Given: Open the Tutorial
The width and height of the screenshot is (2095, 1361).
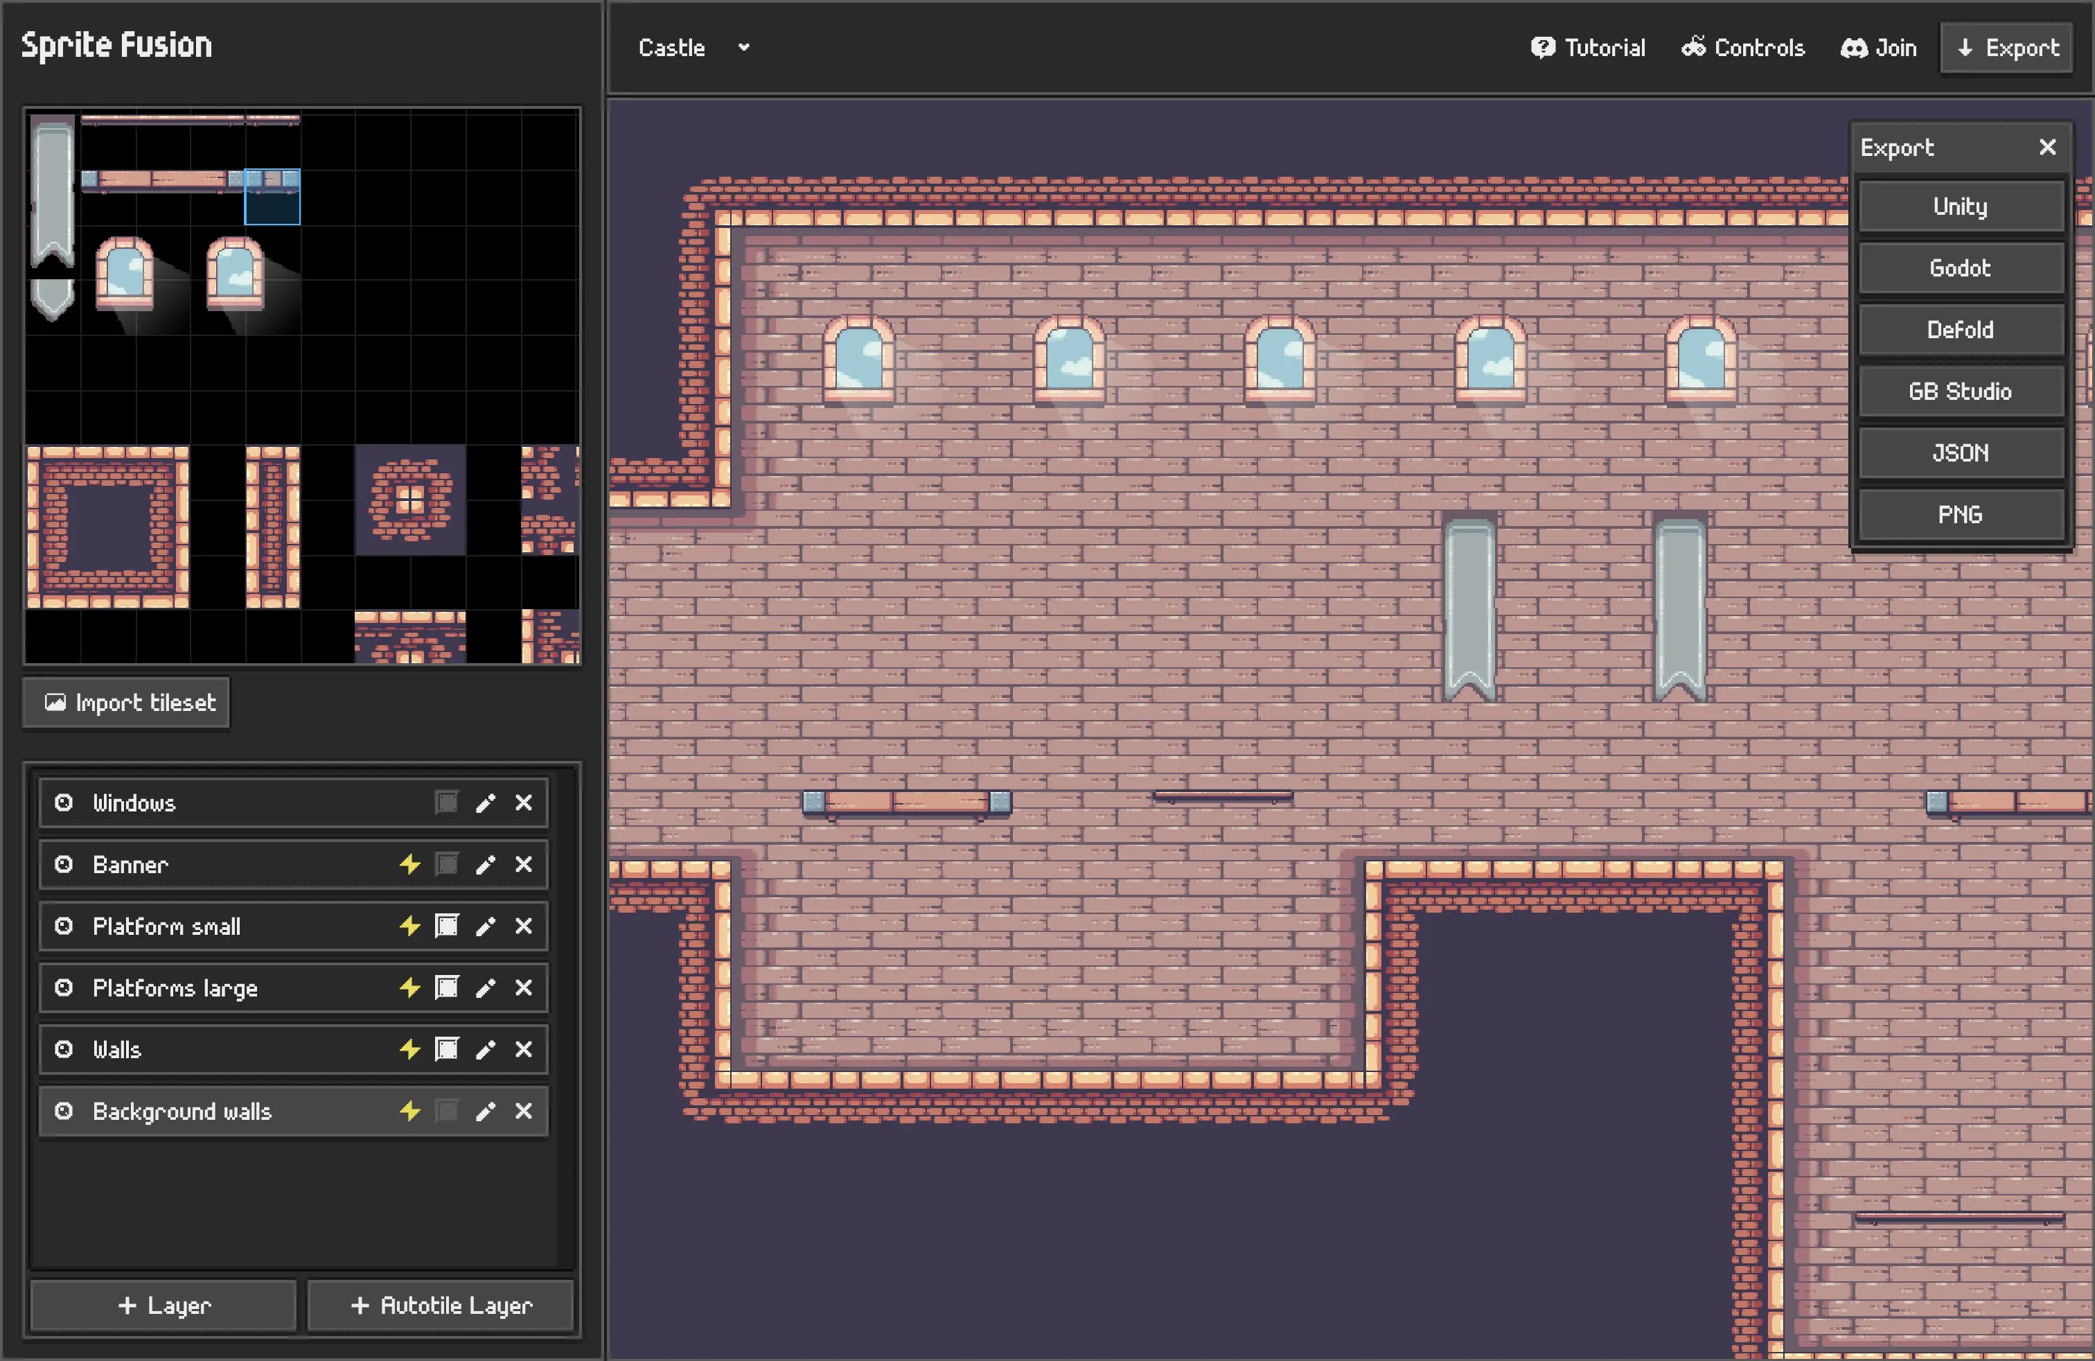Looking at the screenshot, I should pos(1588,48).
